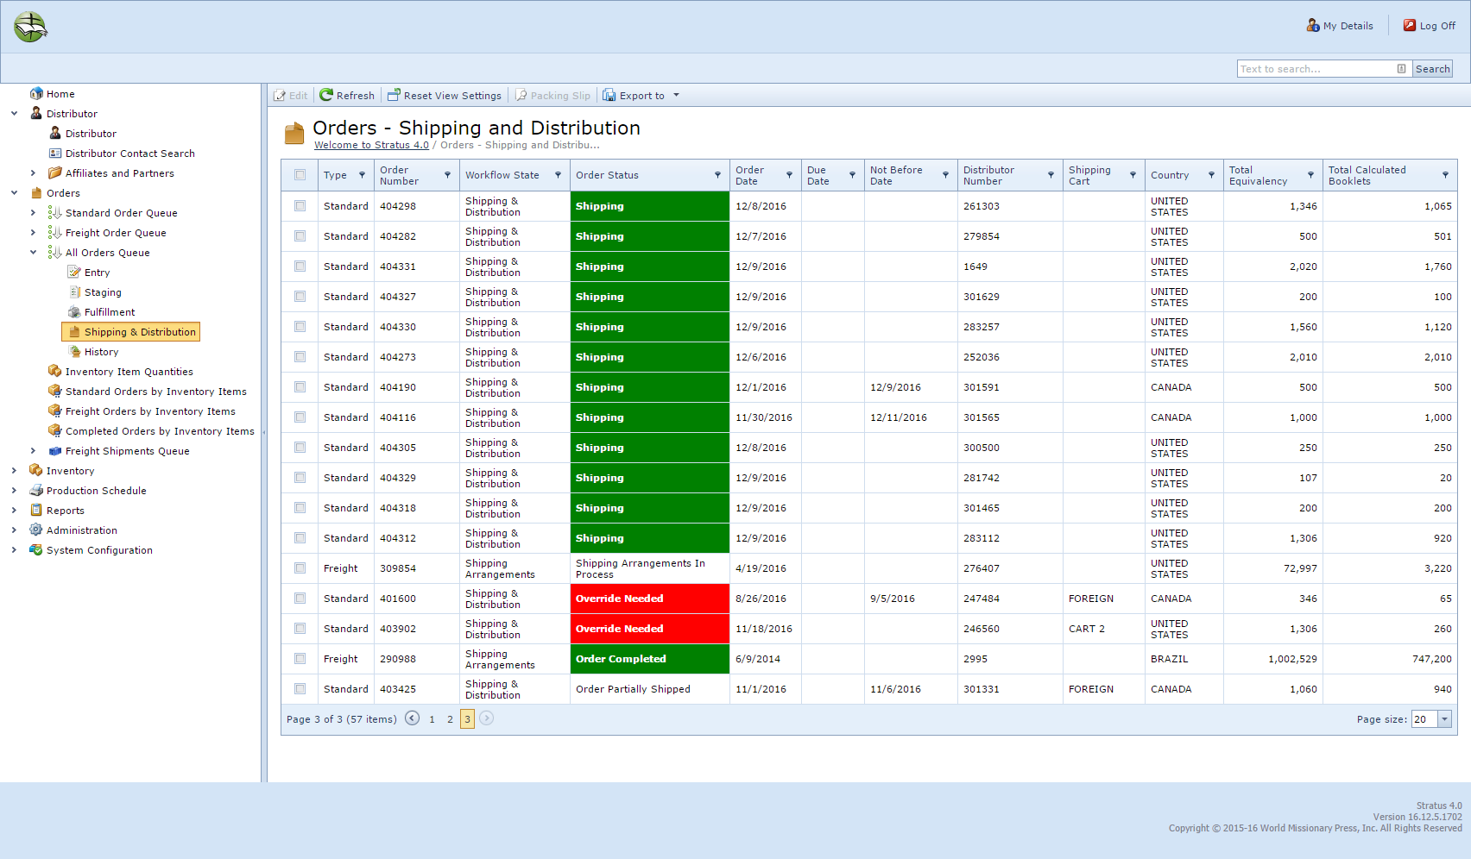Check the row for order 403425
Viewport: 1471px width, 859px height.
click(x=300, y=688)
